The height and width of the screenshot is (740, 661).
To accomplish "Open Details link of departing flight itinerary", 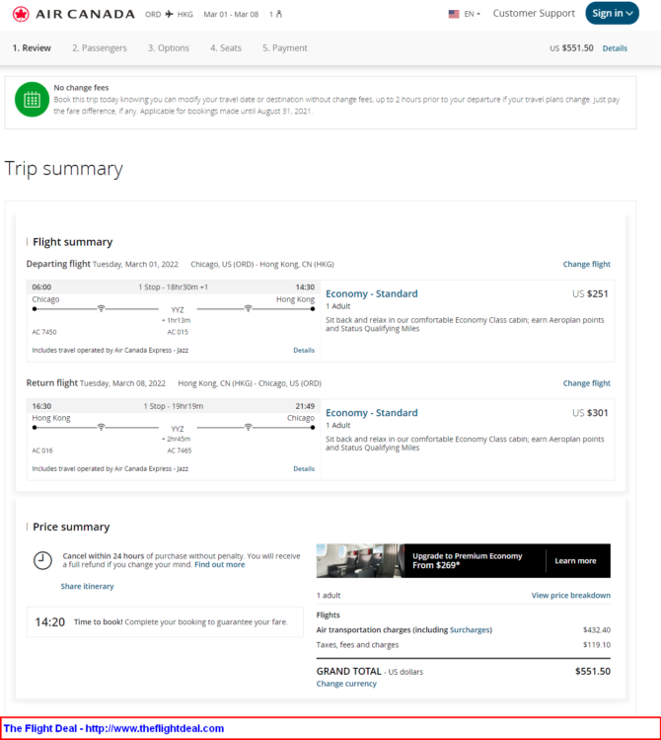I will click(304, 350).
